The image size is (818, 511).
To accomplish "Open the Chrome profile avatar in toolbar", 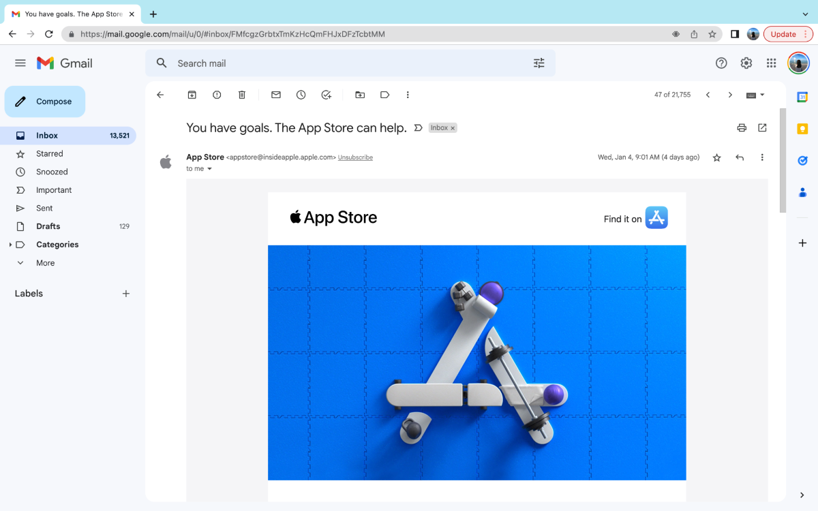I will click(753, 34).
